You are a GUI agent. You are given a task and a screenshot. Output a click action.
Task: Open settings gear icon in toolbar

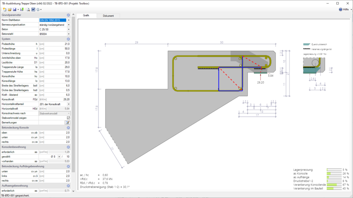click(38, 9)
